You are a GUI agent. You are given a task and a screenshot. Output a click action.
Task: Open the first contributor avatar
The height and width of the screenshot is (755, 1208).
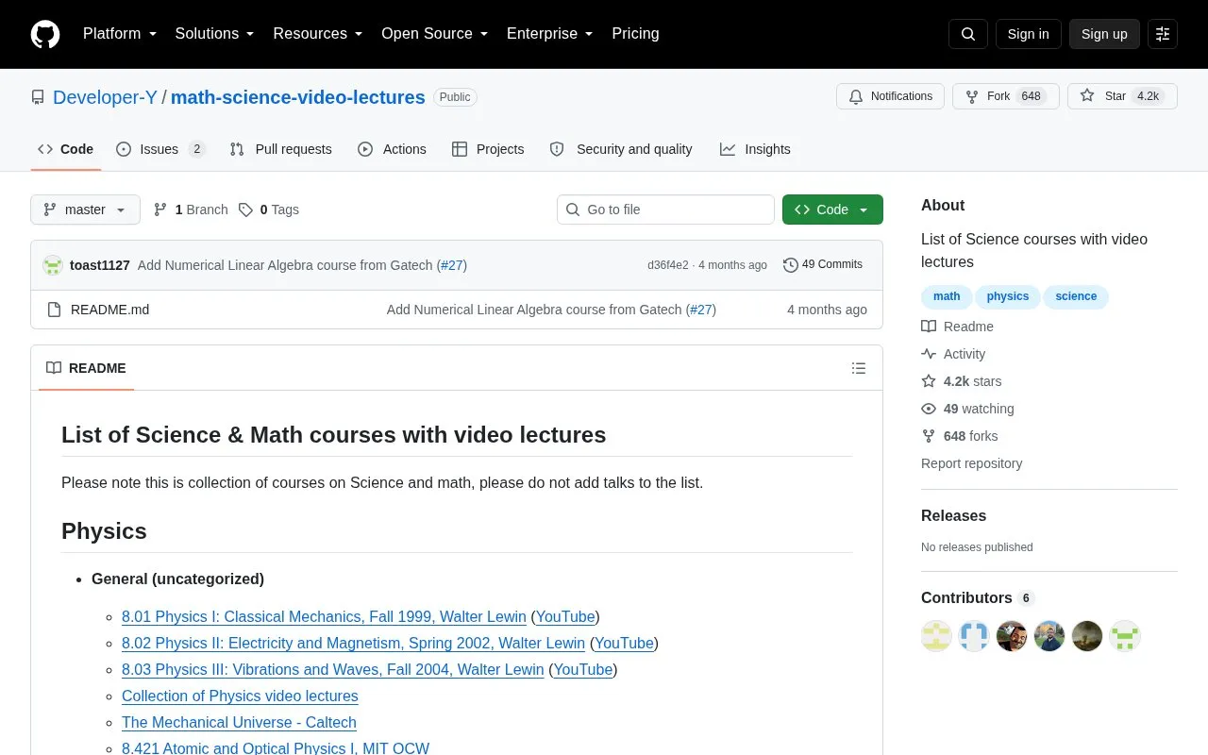pyautogui.click(x=936, y=636)
